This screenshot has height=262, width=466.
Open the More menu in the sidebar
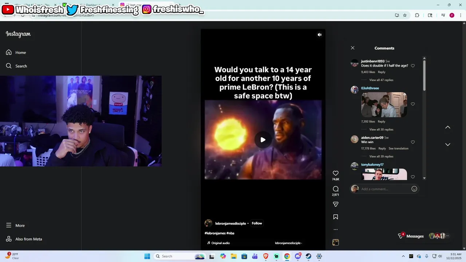click(15, 225)
